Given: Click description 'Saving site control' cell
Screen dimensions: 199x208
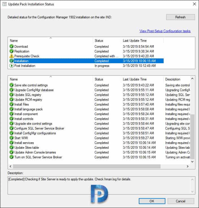Looking at the screenshot, I should (178, 85).
